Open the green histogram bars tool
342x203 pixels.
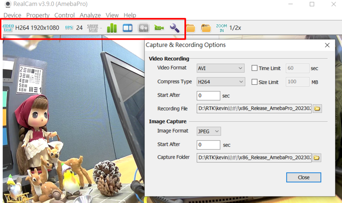point(112,28)
